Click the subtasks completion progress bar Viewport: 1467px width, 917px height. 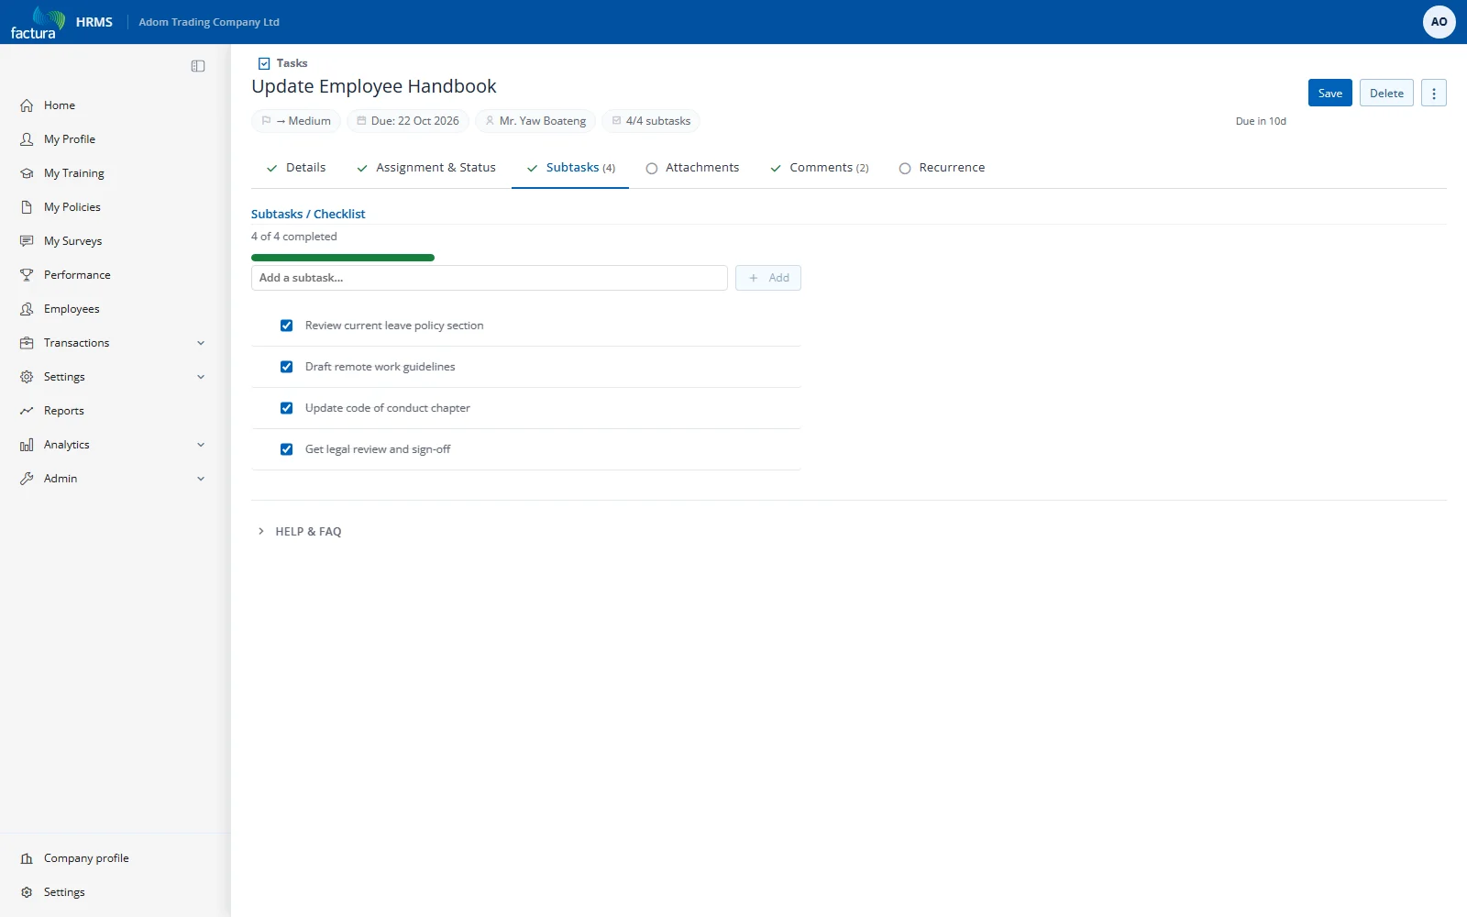(x=343, y=258)
